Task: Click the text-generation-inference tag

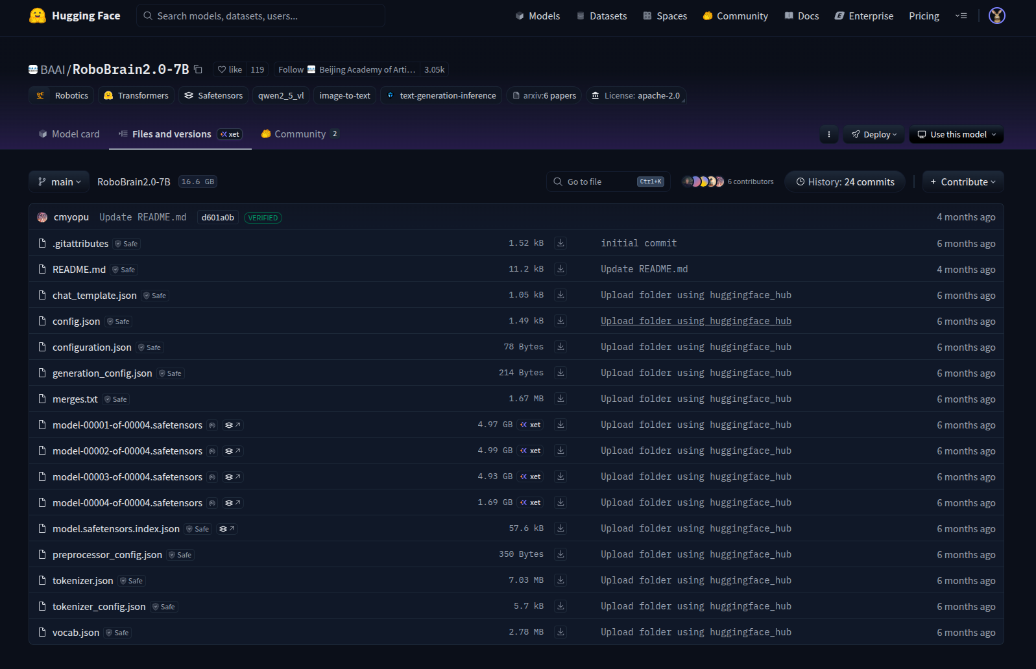Action: pos(441,95)
